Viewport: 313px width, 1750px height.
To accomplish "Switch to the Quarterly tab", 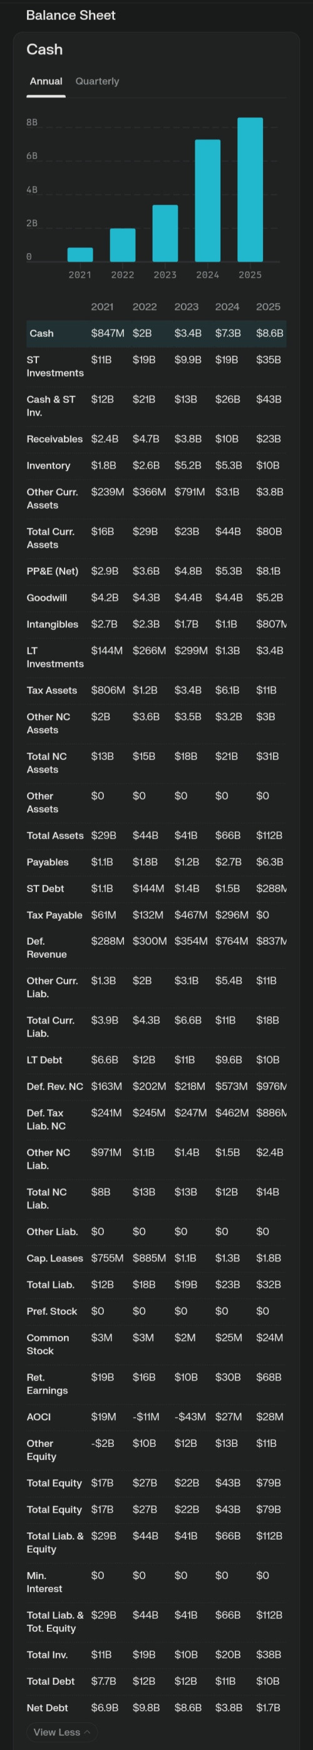I will click(97, 81).
